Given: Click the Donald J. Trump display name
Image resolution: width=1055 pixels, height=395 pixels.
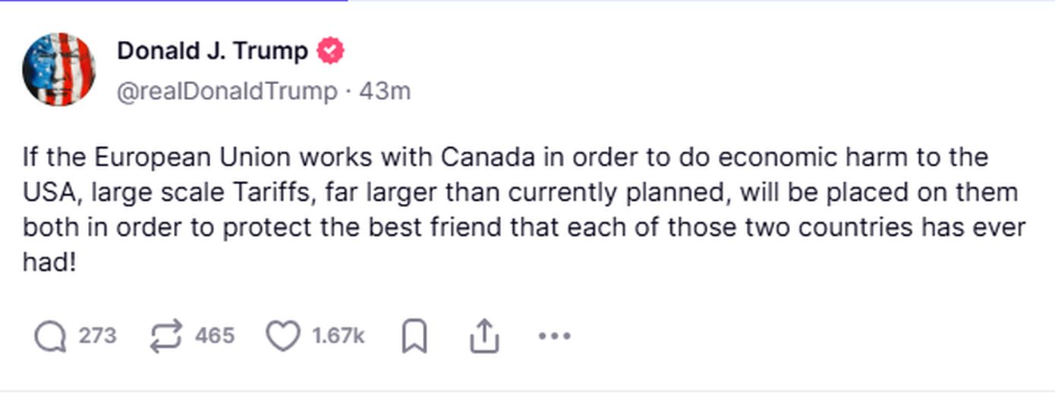Looking at the screenshot, I should (x=213, y=51).
